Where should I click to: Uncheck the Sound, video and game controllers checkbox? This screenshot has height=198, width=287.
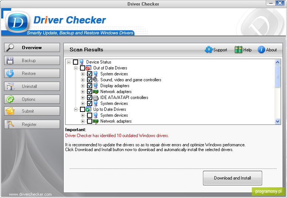click(x=90, y=80)
